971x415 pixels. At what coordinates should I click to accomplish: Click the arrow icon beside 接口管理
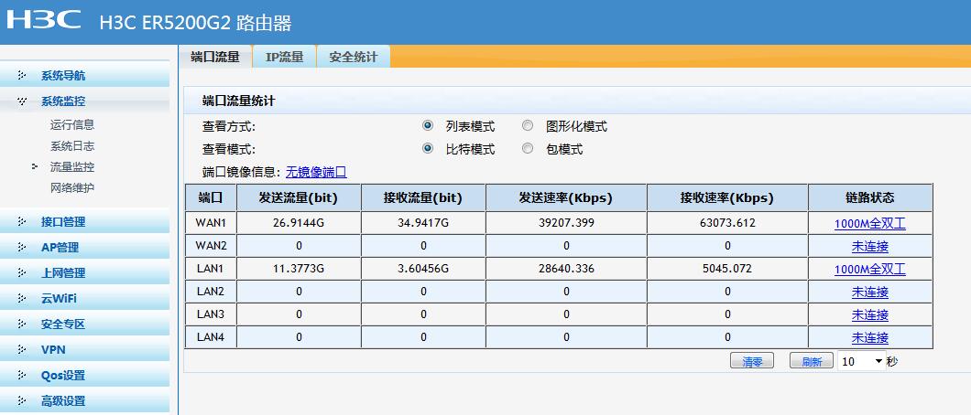[22, 222]
